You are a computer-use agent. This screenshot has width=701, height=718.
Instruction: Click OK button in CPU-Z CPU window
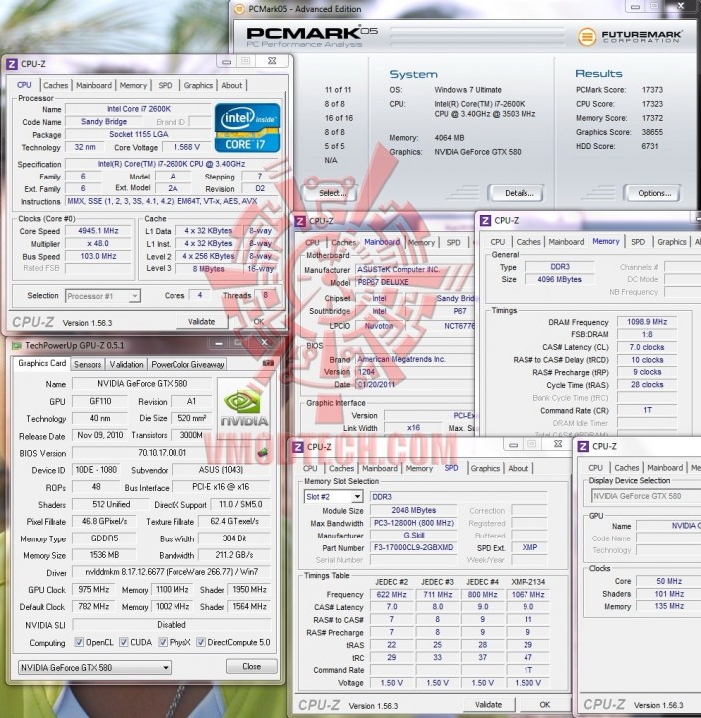tap(259, 322)
